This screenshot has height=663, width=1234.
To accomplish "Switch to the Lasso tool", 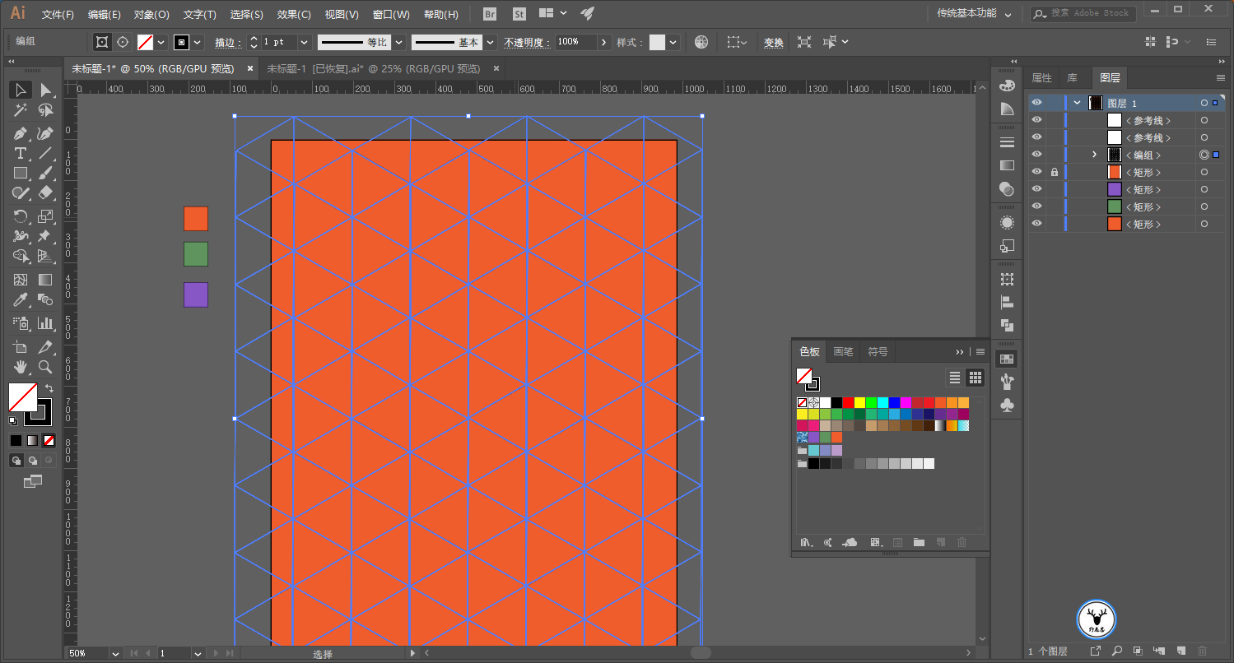I will 45,109.
